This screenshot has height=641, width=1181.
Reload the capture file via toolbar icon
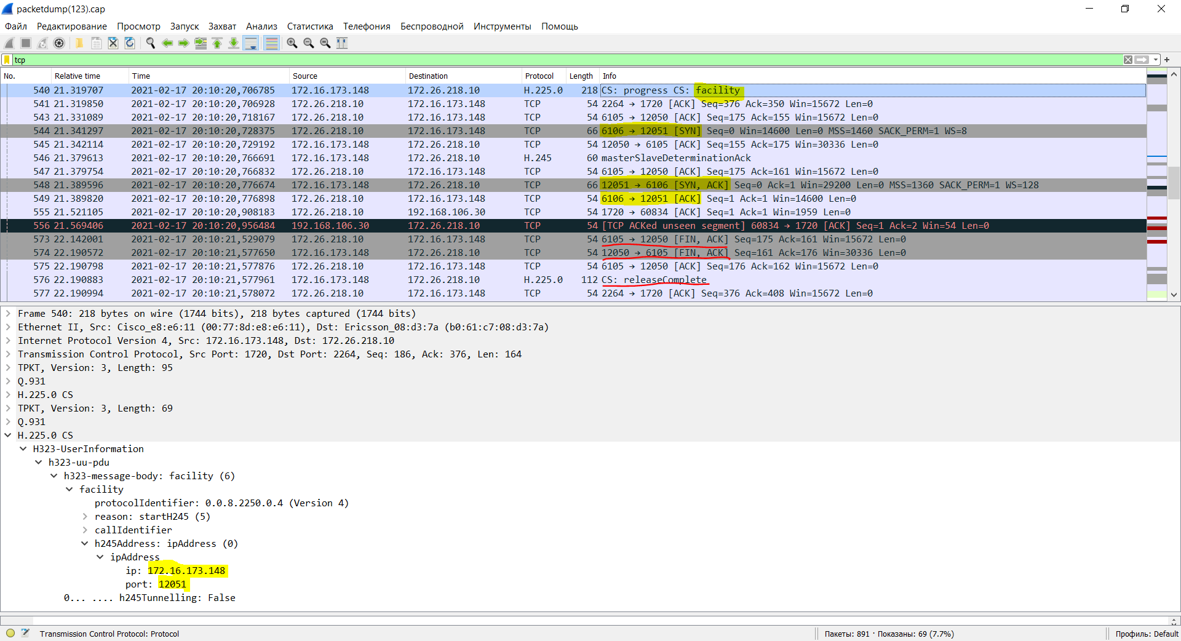tap(130, 43)
